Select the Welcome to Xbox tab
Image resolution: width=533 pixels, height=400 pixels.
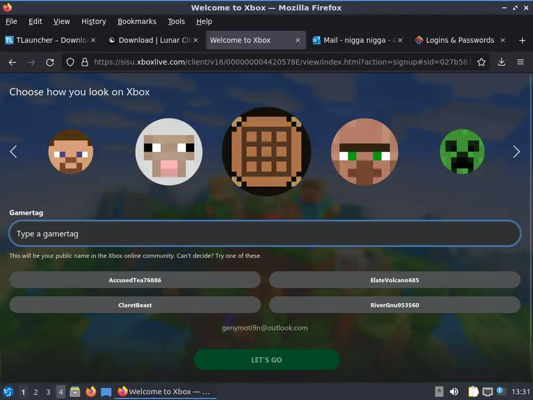[256, 40]
